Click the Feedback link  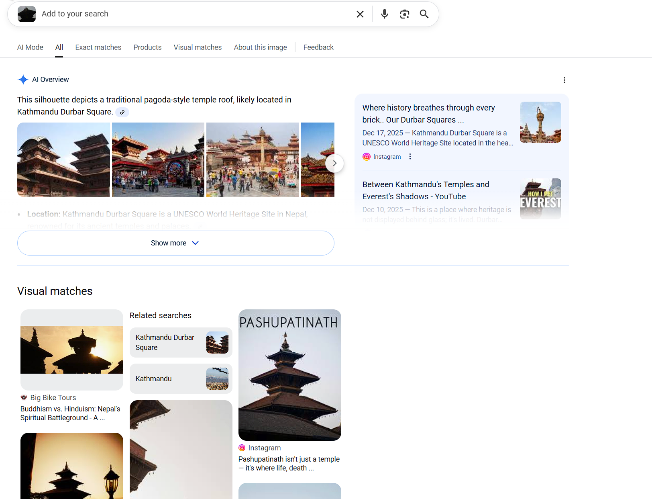[x=318, y=47]
